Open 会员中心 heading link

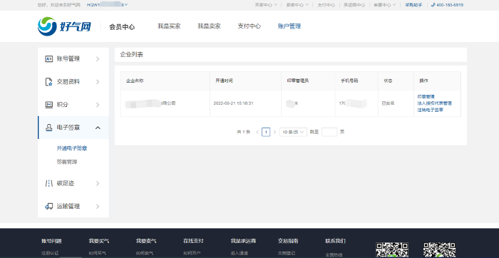(122, 27)
